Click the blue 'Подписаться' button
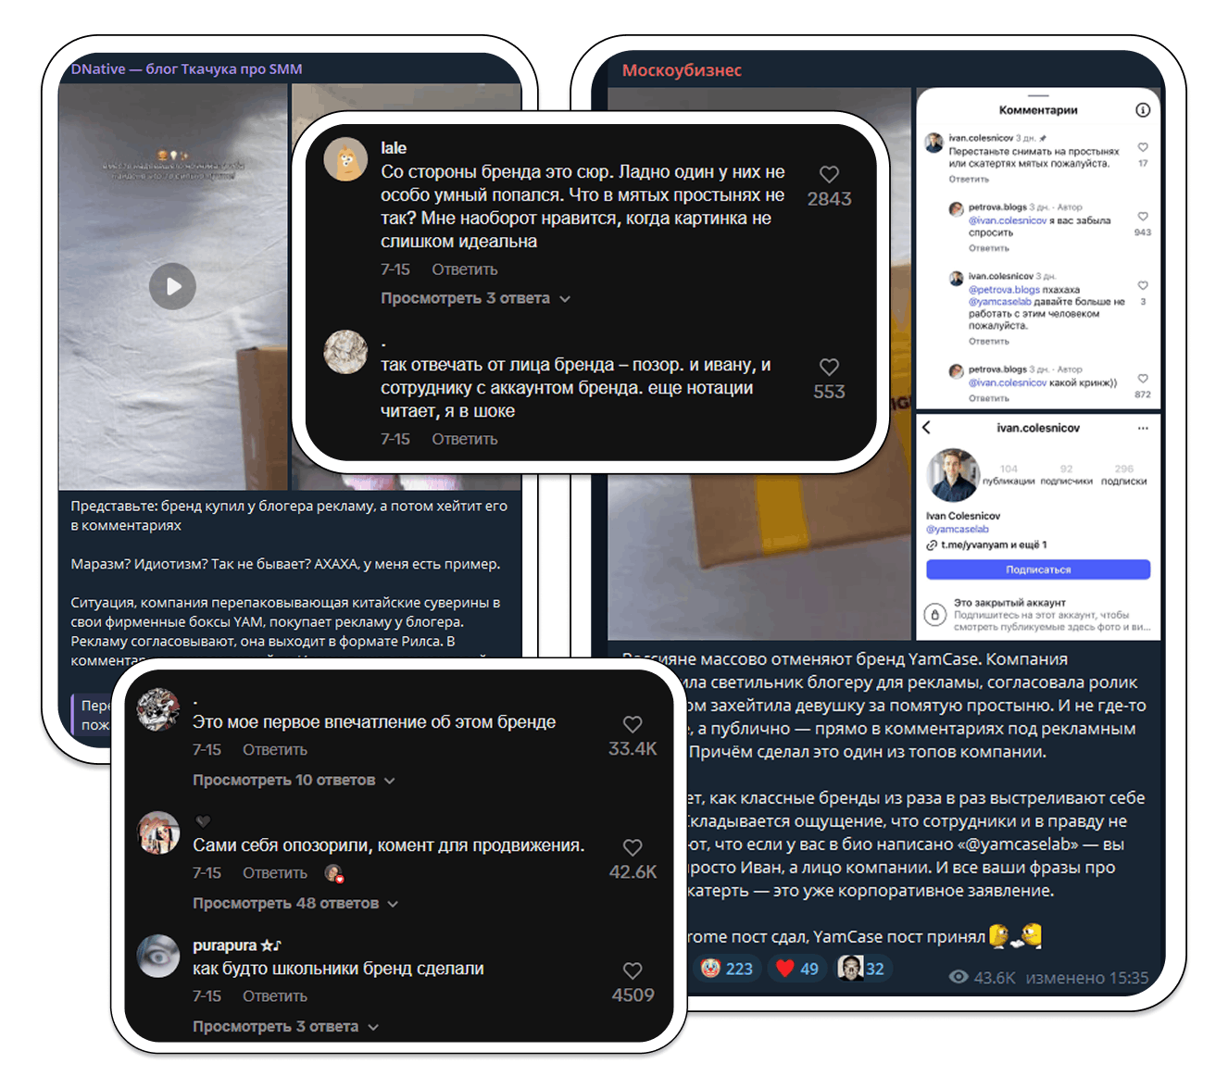Image resolution: width=1228 pixels, height=1089 pixels. [1038, 570]
